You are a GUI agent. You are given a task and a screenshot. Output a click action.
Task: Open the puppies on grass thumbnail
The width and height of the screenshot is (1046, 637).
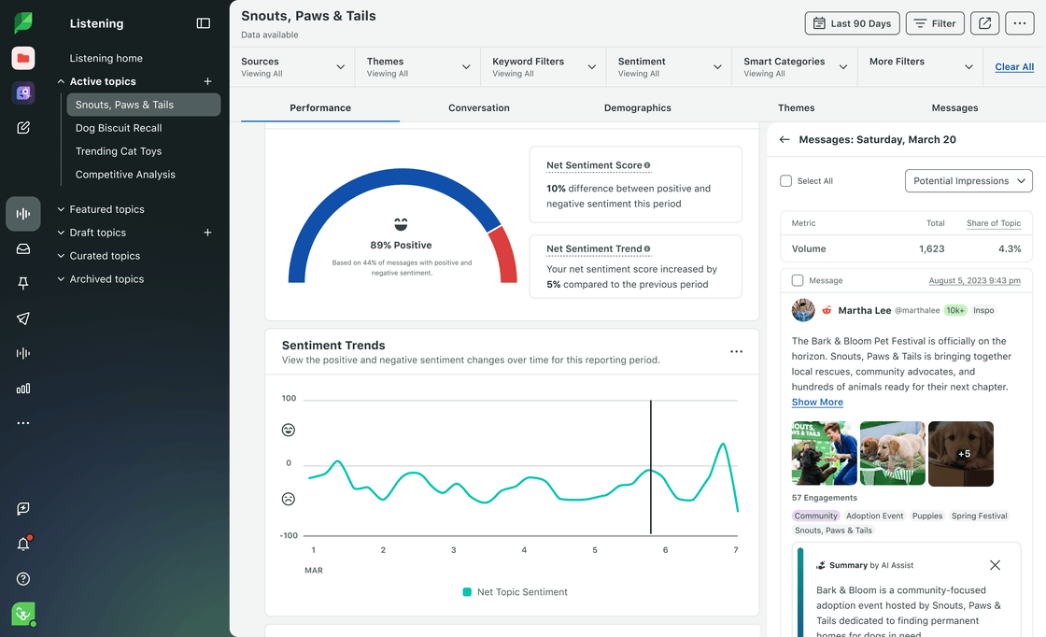pos(893,454)
